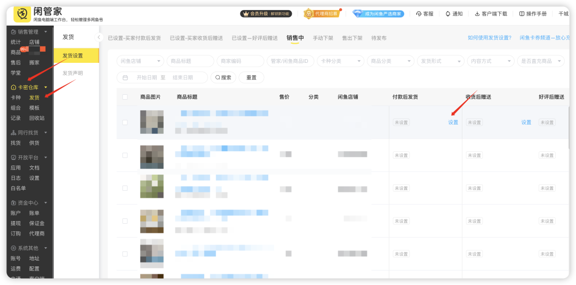Viewport: 576px width, 285px height.
Task: Click the 商家编码 input field
Action: pos(240,61)
